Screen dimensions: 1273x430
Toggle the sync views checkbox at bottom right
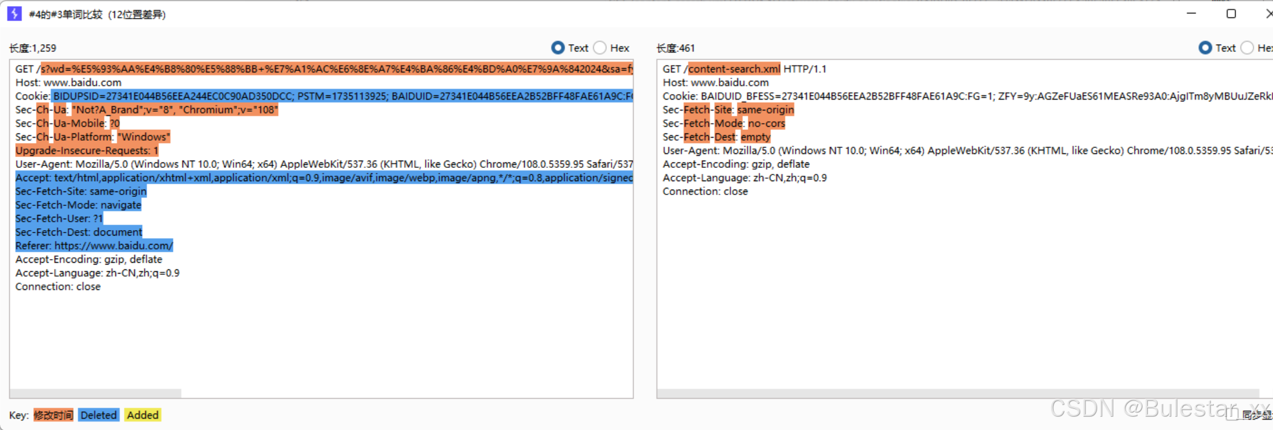[1231, 414]
